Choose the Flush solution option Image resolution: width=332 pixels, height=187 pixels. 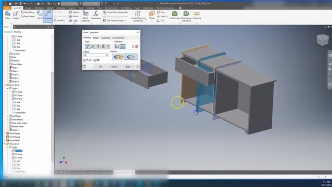(131, 57)
